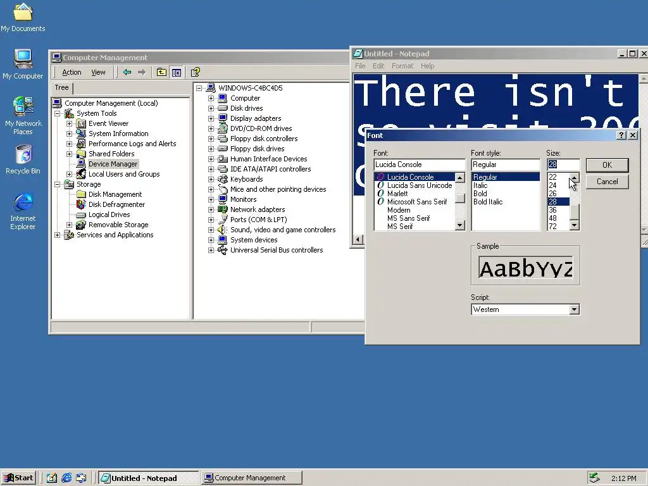Select My Computer desktop icon
This screenshot has height=486, width=648.
click(x=23, y=64)
